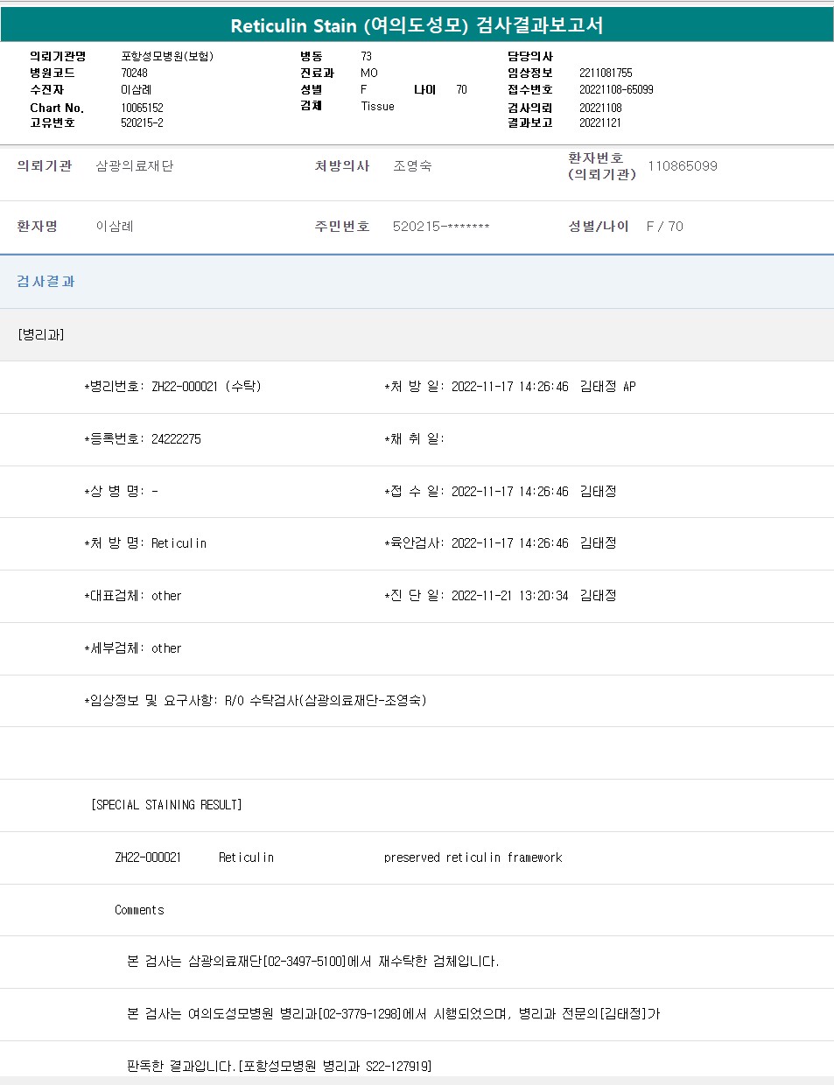Click the 접수번호 value 20221108-65099
Screen dimensions: 834x1085
click(x=616, y=90)
